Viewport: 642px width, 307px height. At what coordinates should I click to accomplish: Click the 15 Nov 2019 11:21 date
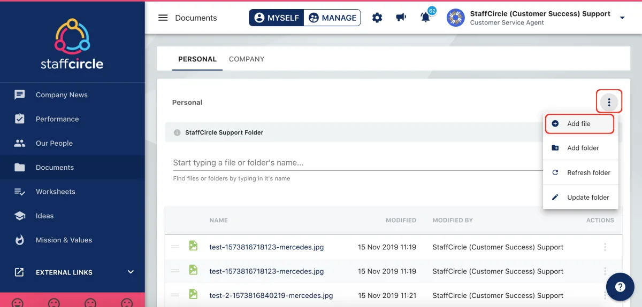[x=387, y=295]
